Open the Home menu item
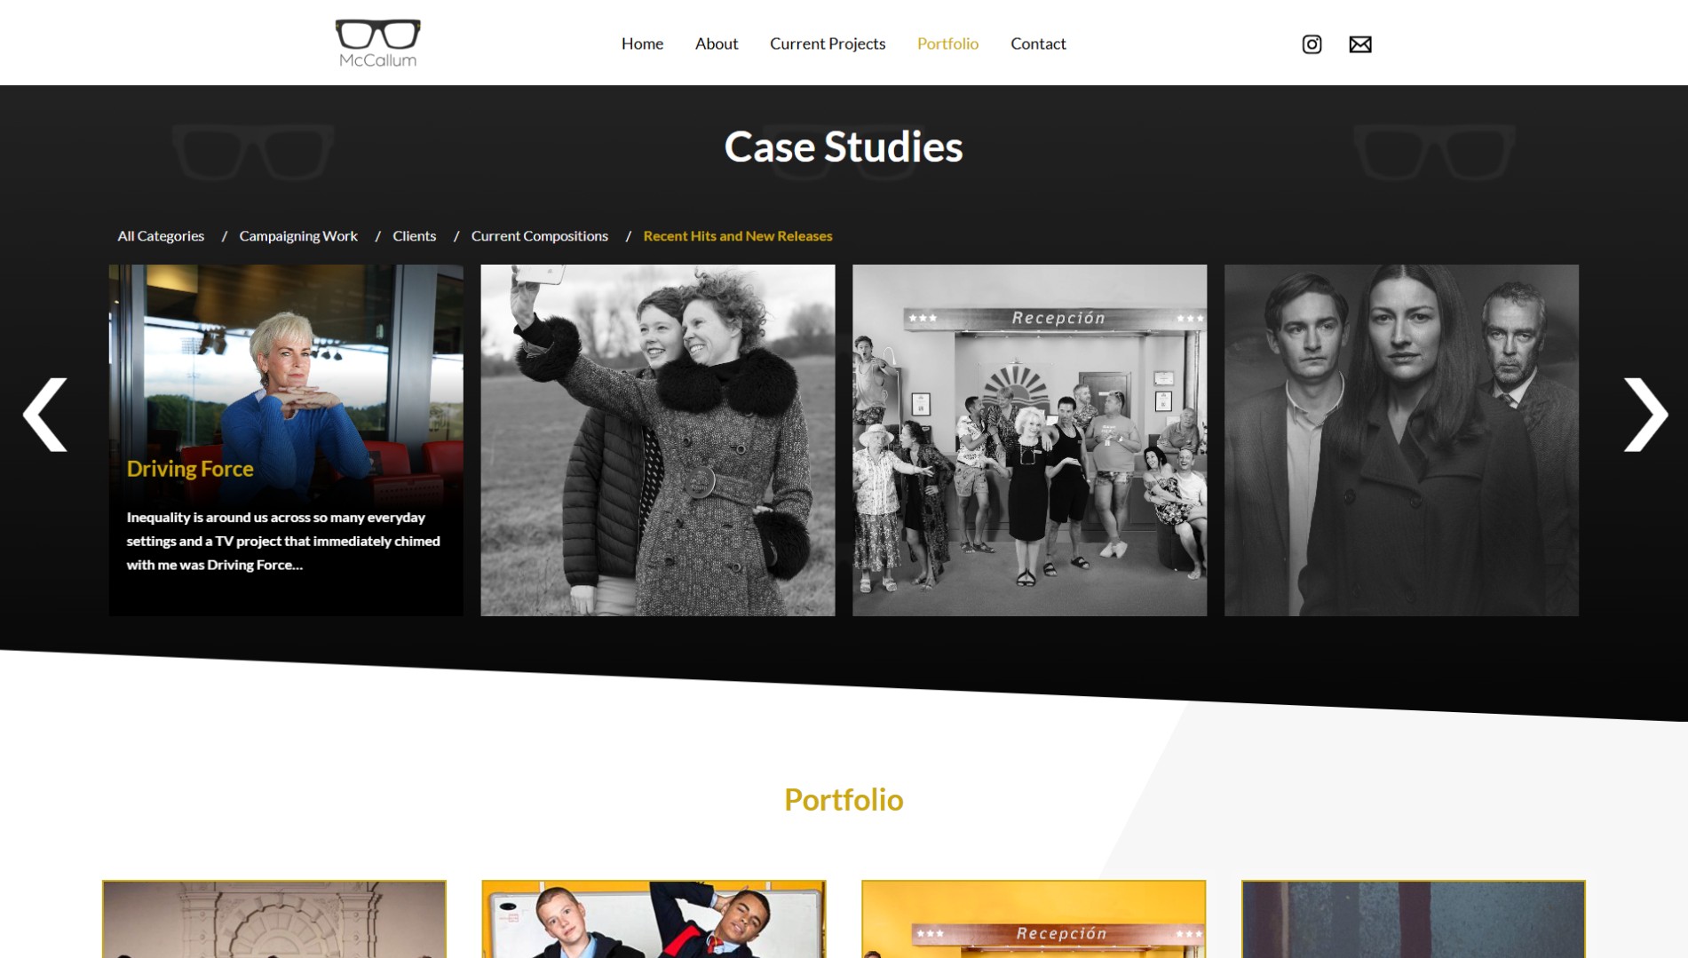 [642, 44]
